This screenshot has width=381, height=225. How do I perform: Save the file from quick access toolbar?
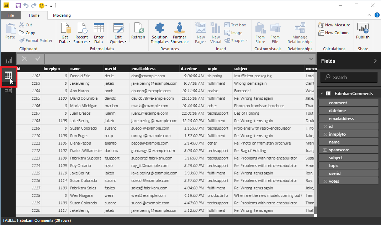[17, 5]
